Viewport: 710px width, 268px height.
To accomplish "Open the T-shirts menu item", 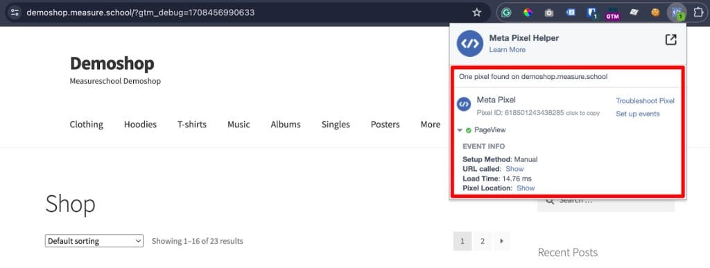I will [x=192, y=124].
